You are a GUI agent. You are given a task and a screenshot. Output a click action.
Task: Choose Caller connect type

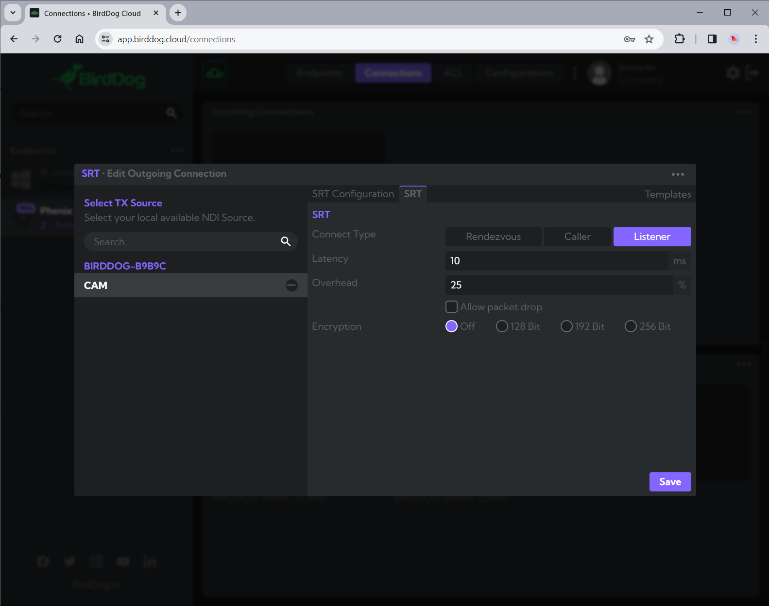click(x=577, y=236)
